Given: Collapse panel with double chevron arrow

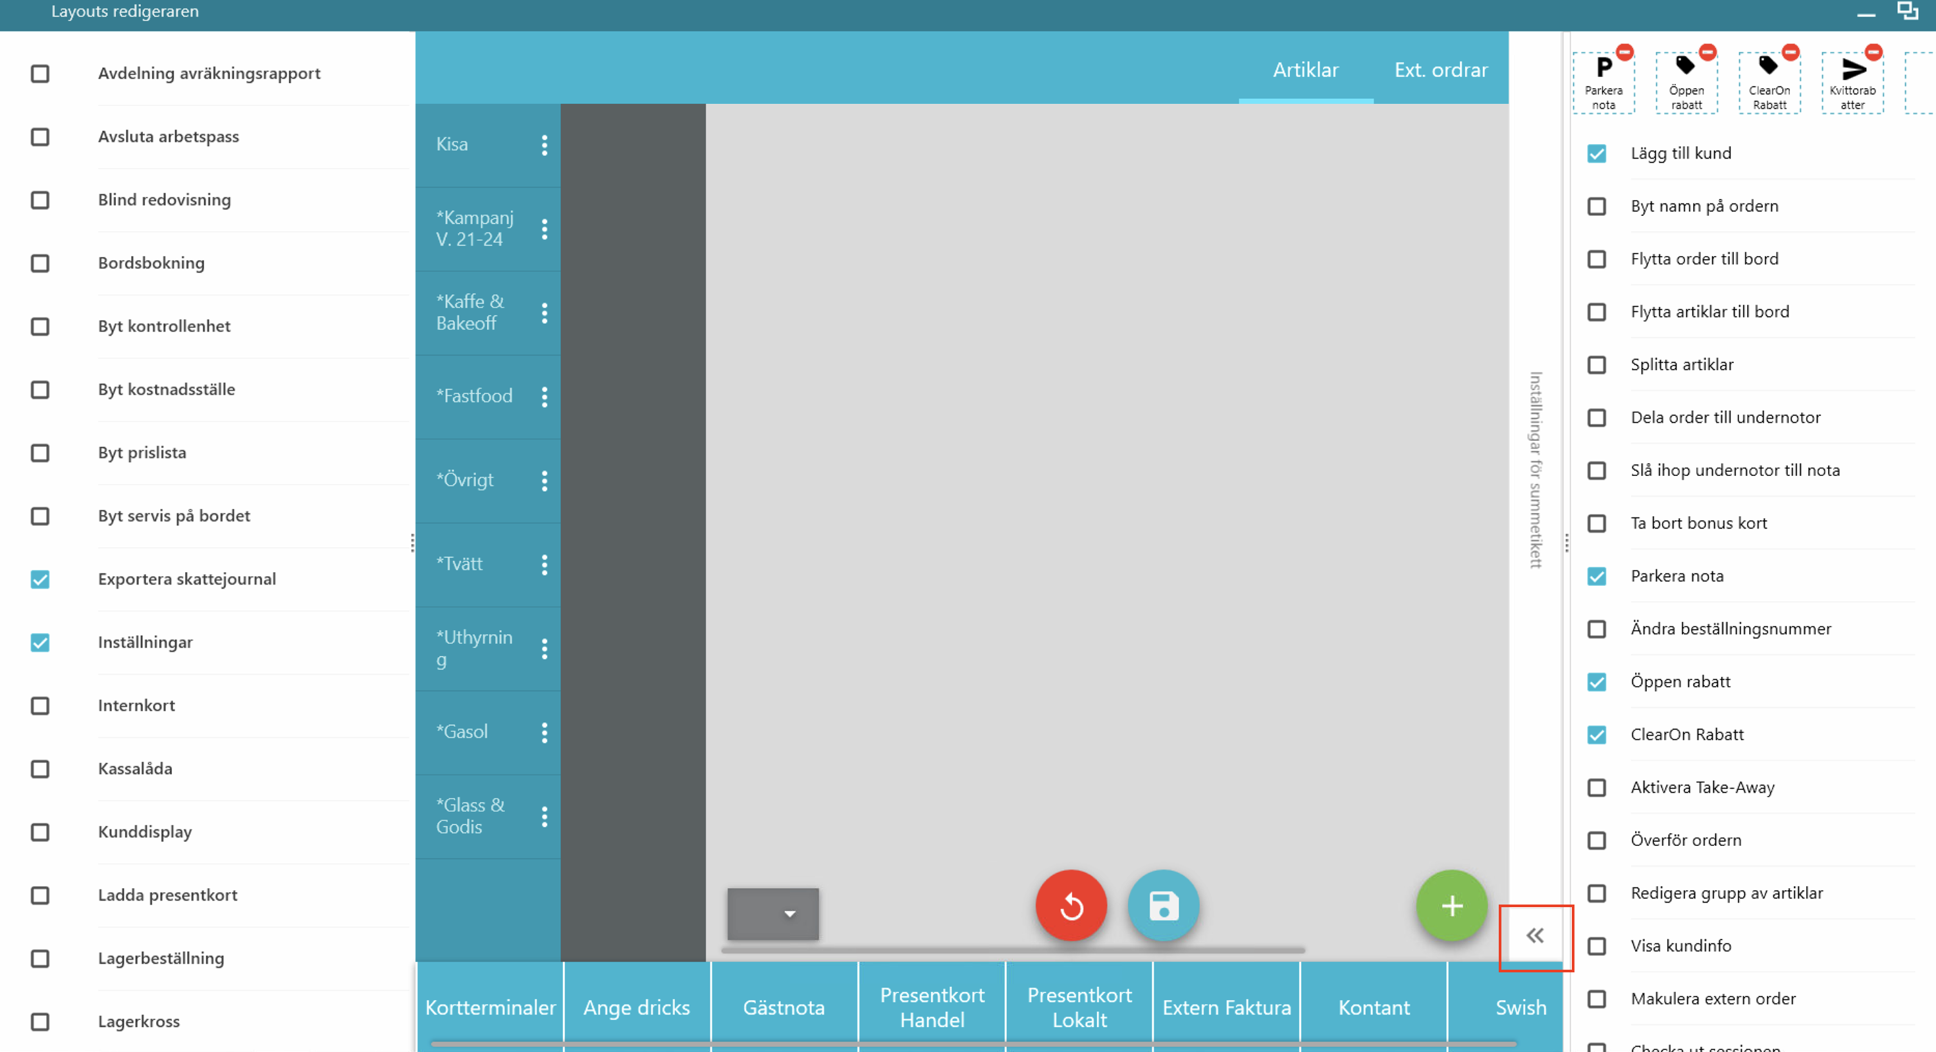Looking at the screenshot, I should point(1535,935).
